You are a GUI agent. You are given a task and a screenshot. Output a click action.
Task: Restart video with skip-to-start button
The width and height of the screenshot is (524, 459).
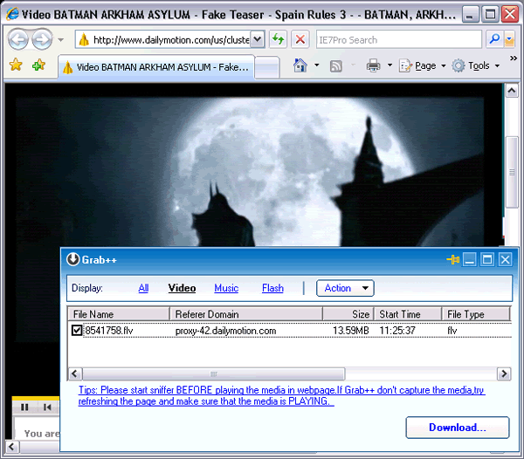pos(47,407)
